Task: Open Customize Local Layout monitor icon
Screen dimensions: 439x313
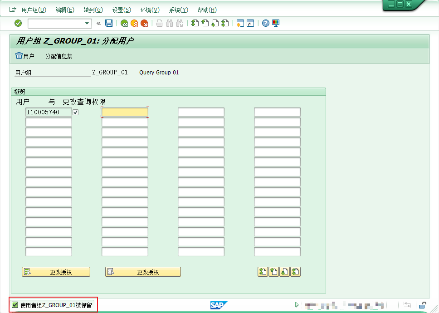Action: point(276,23)
